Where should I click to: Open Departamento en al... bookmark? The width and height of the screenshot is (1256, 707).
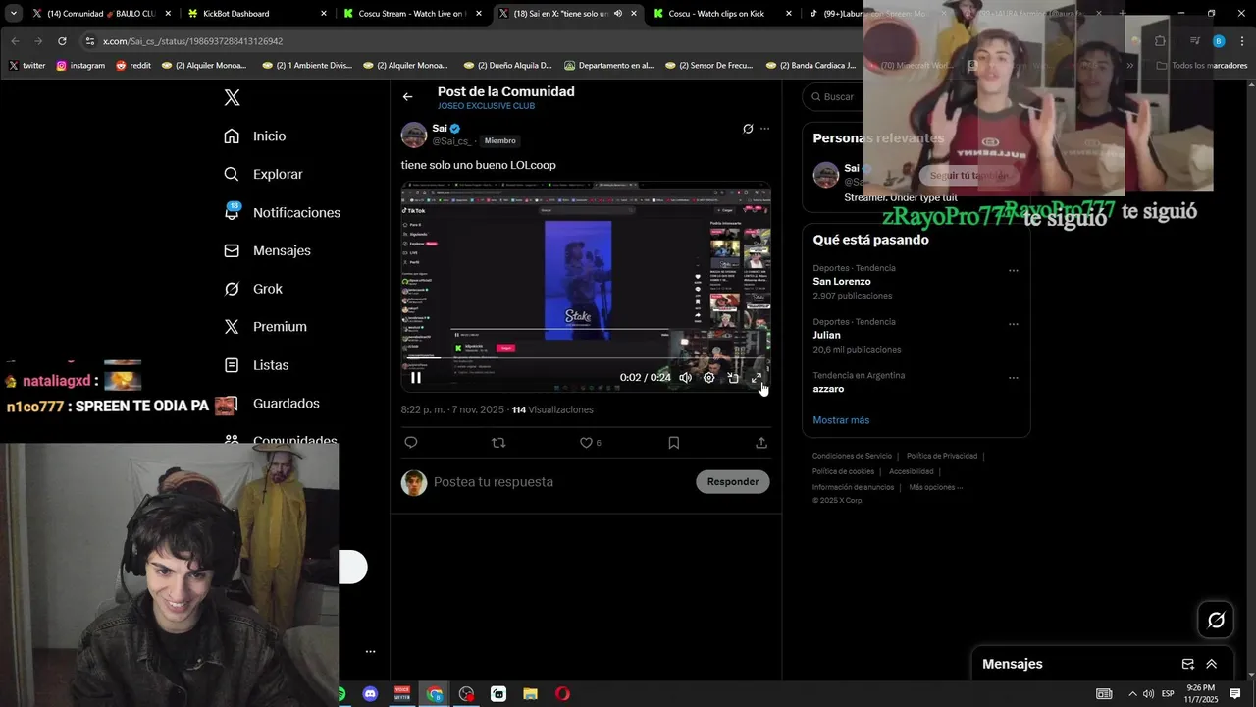608,66
